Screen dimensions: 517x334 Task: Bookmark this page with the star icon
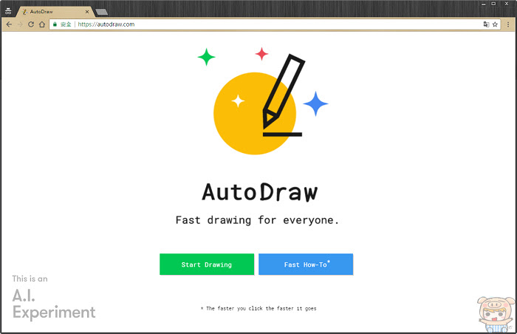pyautogui.click(x=495, y=24)
